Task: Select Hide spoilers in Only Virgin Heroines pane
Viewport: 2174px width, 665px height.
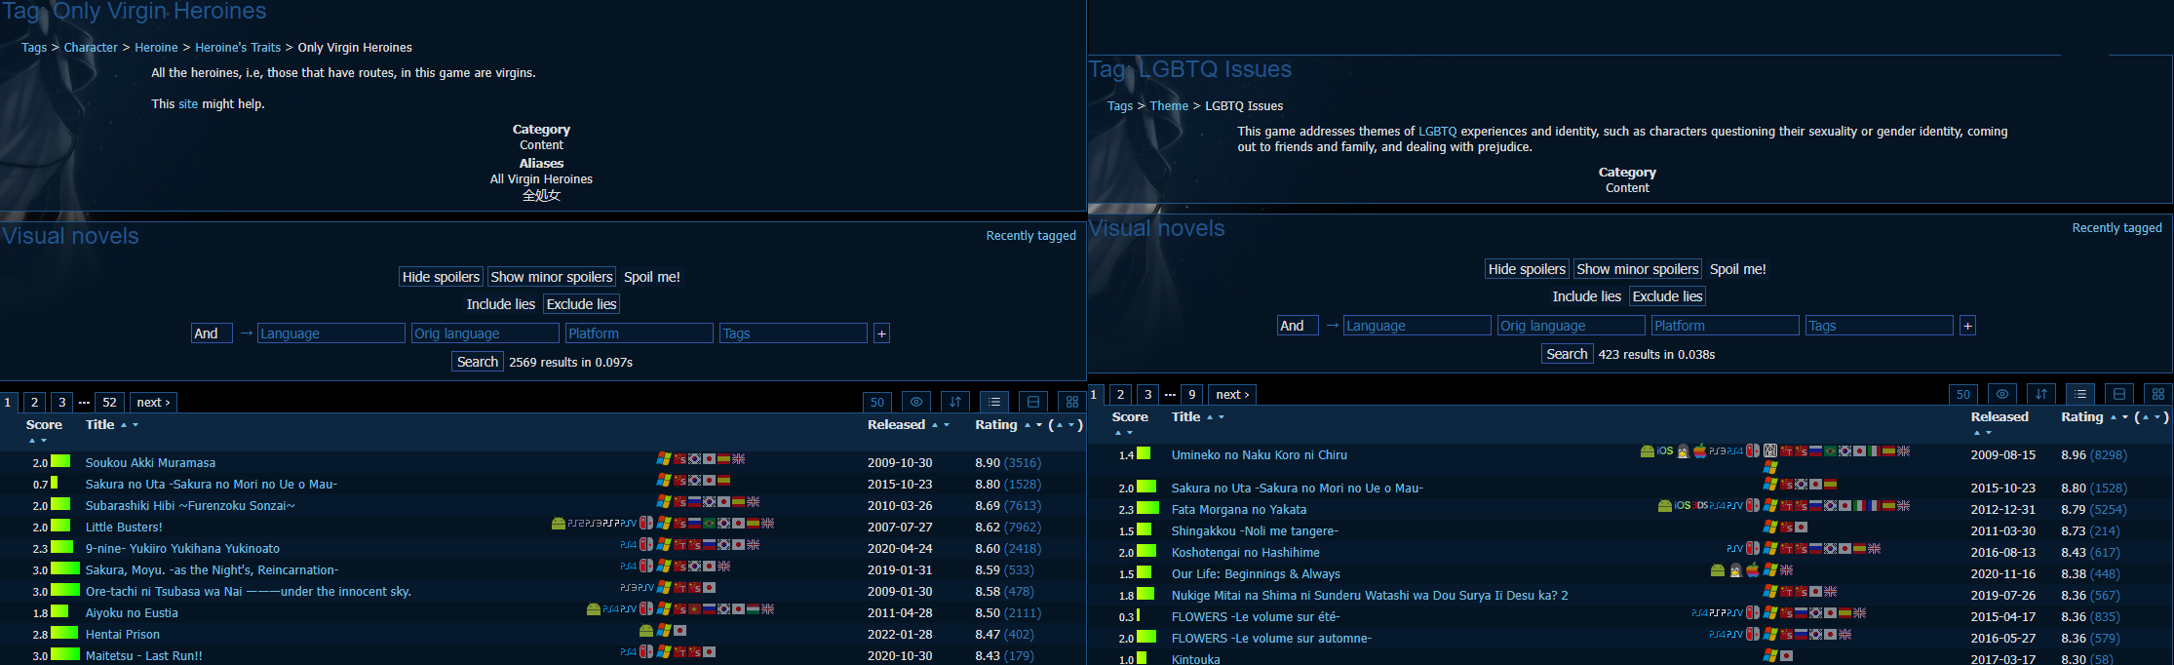Action: pos(442,277)
